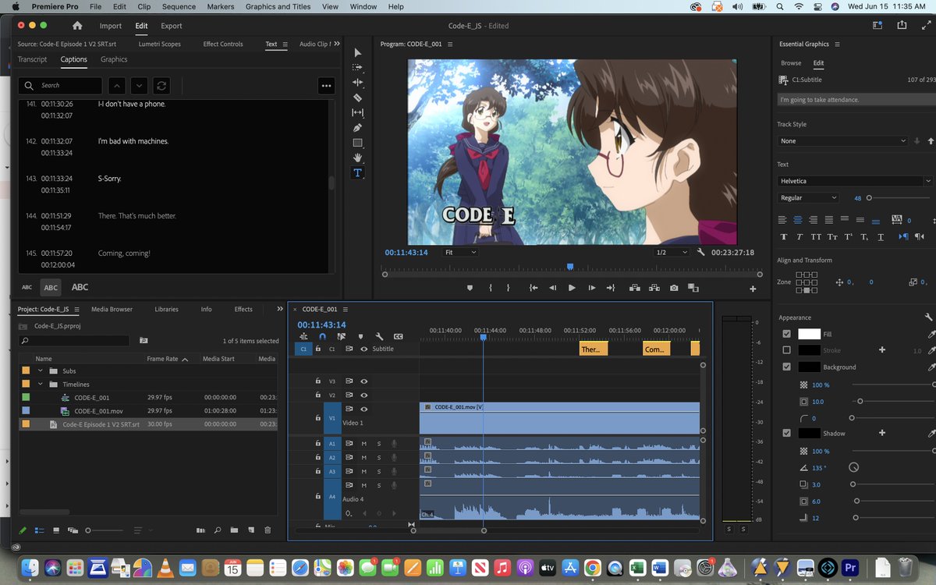The height and width of the screenshot is (585, 936).
Task: Switch to Browse tab in Essential Graphics
Action: click(791, 63)
